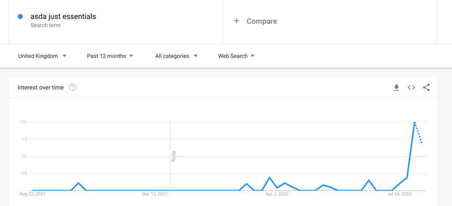Change the Web Search type dropdown
Screen dimensions: 452x206
pyautogui.click(x=236, y=56)
